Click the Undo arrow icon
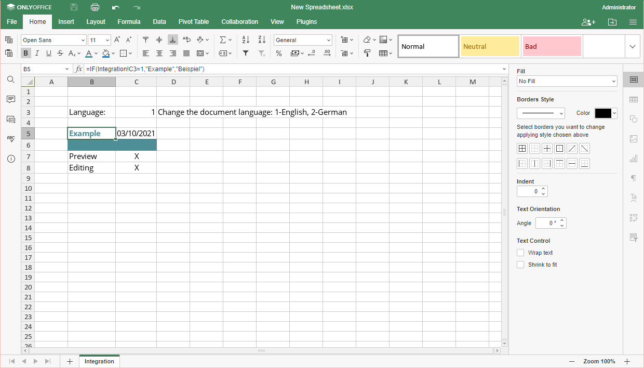644x368 pixels. tap(115, 7)
